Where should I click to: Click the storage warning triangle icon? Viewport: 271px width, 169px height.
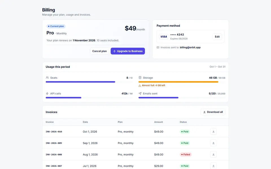pos(140,86)
